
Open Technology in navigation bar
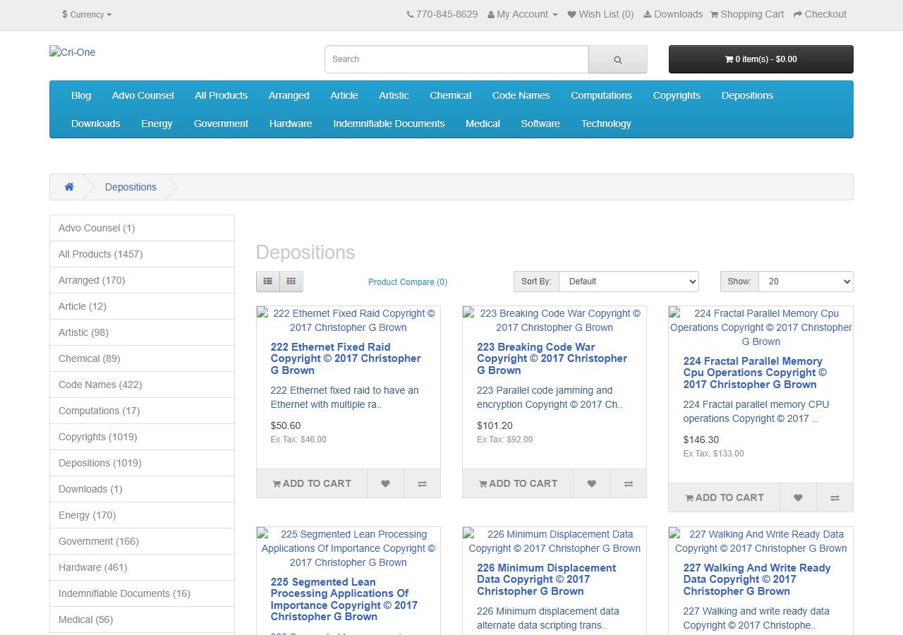click(606, 123)
